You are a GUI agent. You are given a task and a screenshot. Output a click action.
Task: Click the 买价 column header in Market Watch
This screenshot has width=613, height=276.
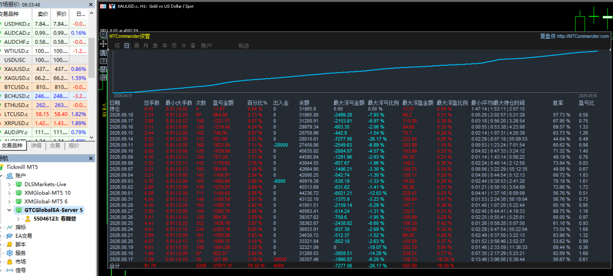coord(61,14)
